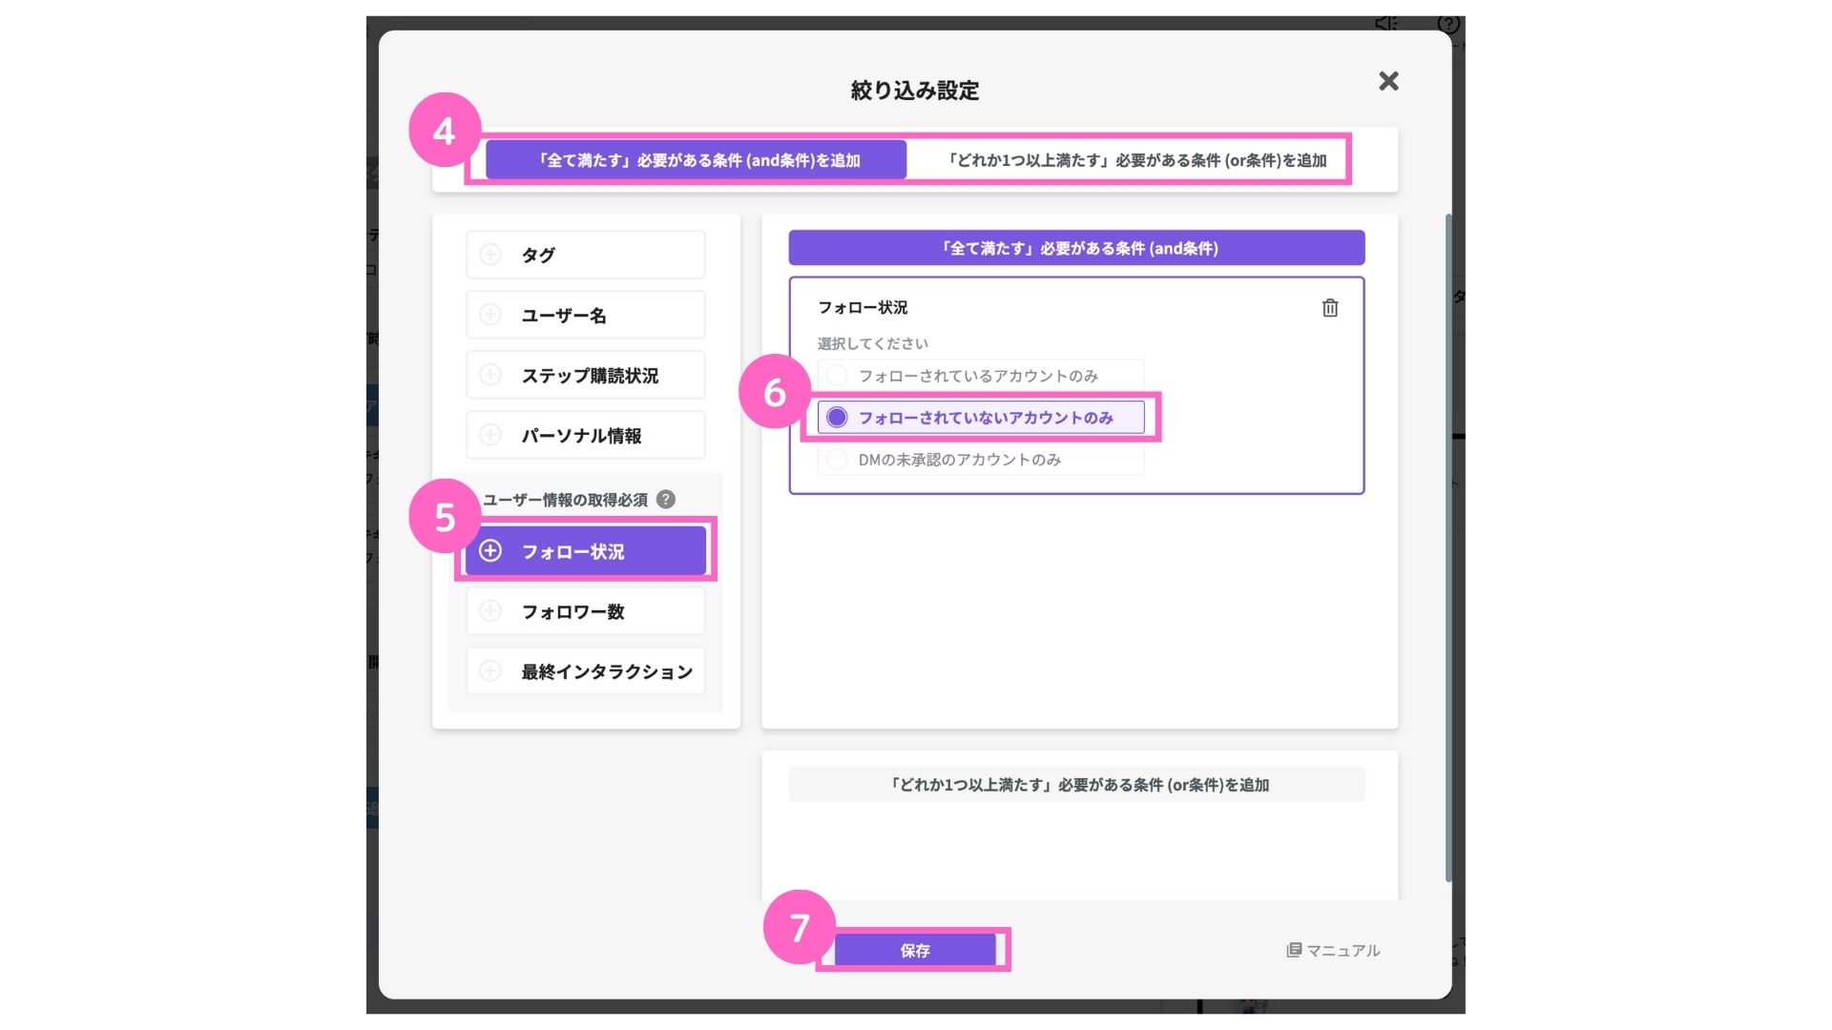Image resolution: width=1832 pixels, height=1030 pixels.
Task: Click plus icon on フォロワー数 item
Action: tap(490, 611)
